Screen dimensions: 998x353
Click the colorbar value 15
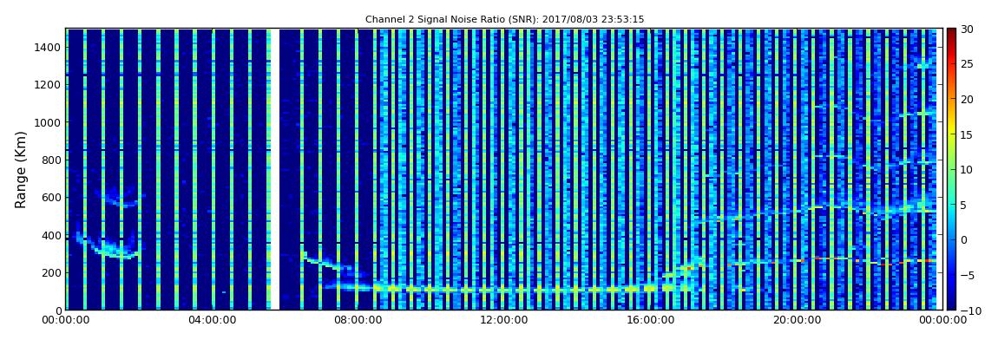[966, 134]
